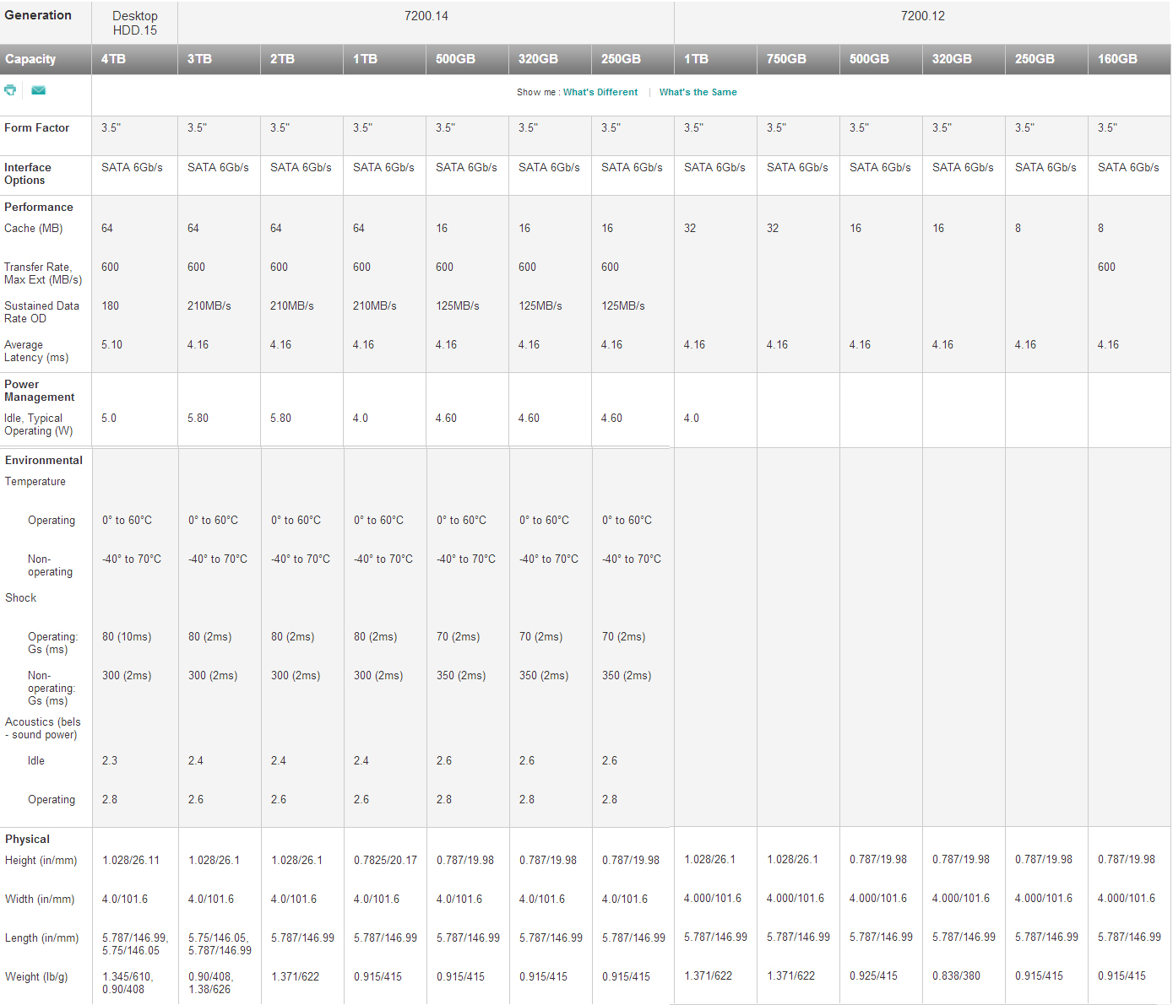Image resolution: width=1173 pixels, height=1005 pixels.
Task: Click the 0.838/380 weight value
Action: (956, 975)
